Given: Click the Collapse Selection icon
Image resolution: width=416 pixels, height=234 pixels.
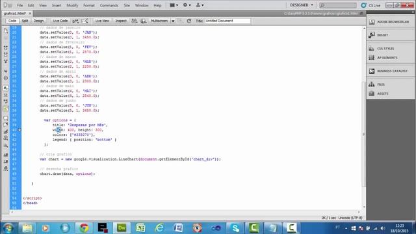Looking at the screenshot, I should click(6, 55).
